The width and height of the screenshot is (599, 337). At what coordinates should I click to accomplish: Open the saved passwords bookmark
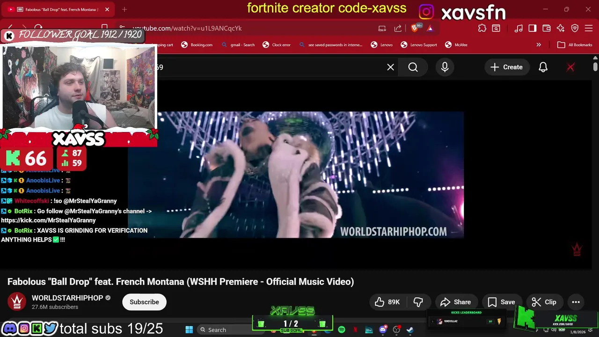point(330,45)
